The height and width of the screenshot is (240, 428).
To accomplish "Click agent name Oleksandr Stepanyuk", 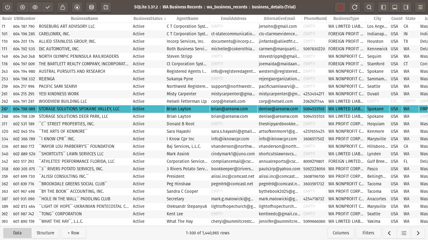I will 187,206.
